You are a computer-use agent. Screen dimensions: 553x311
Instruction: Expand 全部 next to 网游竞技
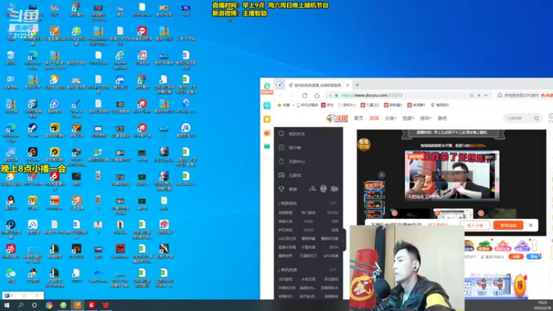333,203
